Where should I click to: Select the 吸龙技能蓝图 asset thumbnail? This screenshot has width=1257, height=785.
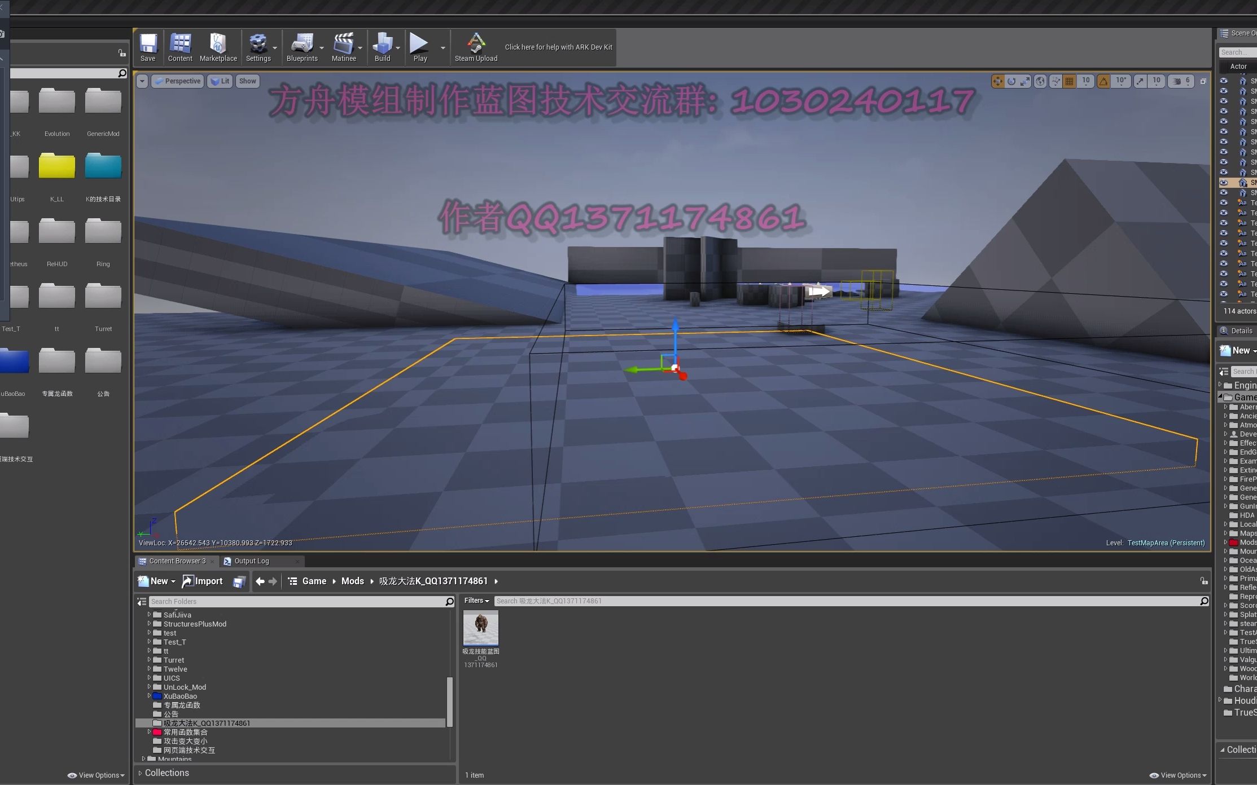point(480,628)
